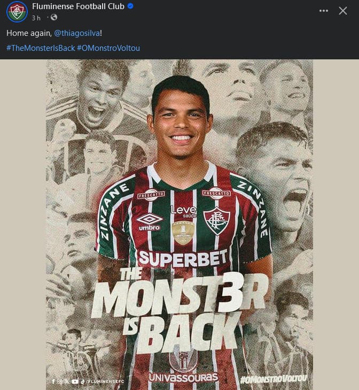Click the blue verified badge
Viewport: 359px width, 390px height.
point(130,6)
